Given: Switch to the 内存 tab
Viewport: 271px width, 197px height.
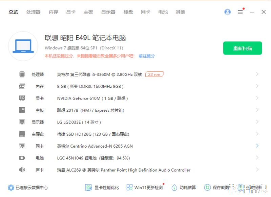Looking at the screenshot, I should 54,12.
